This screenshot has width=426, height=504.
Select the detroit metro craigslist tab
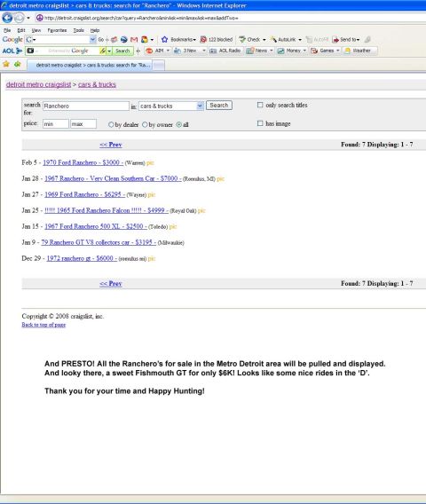click(91, 65)
